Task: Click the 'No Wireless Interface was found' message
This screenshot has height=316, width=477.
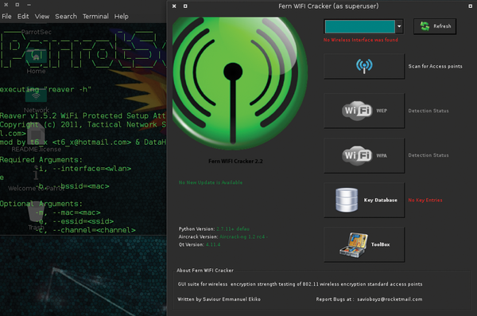Action: pos(360,40)
